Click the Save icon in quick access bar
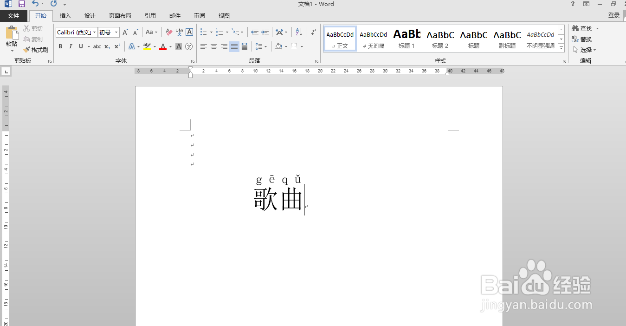Screen dimensions: 626x326 [22, 4]
